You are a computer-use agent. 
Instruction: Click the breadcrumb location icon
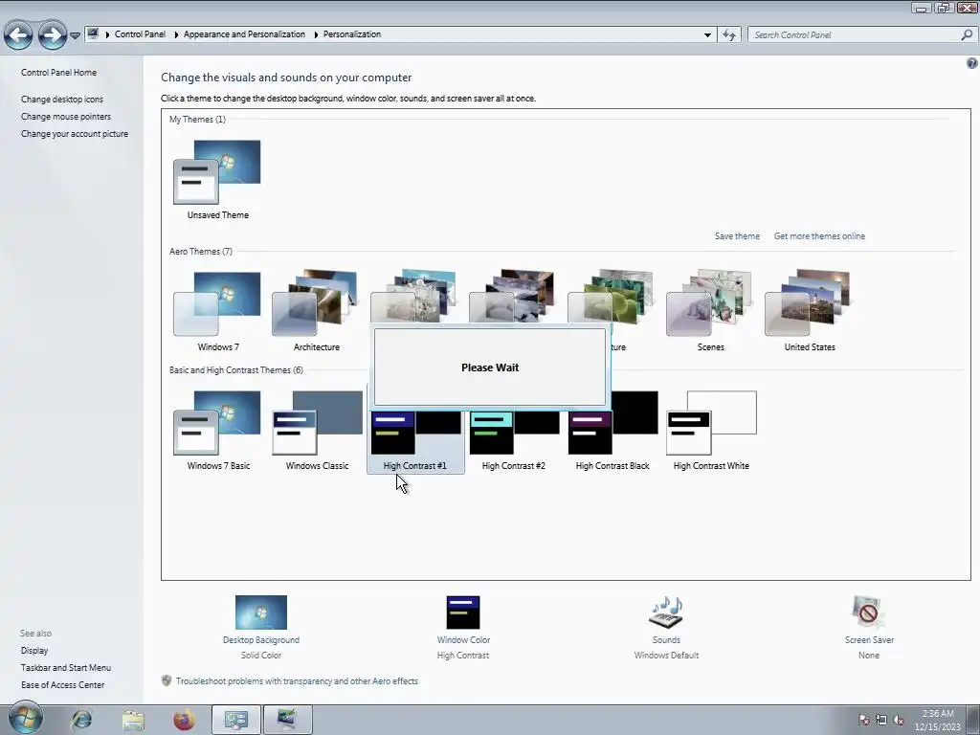[x=93, y=33]
